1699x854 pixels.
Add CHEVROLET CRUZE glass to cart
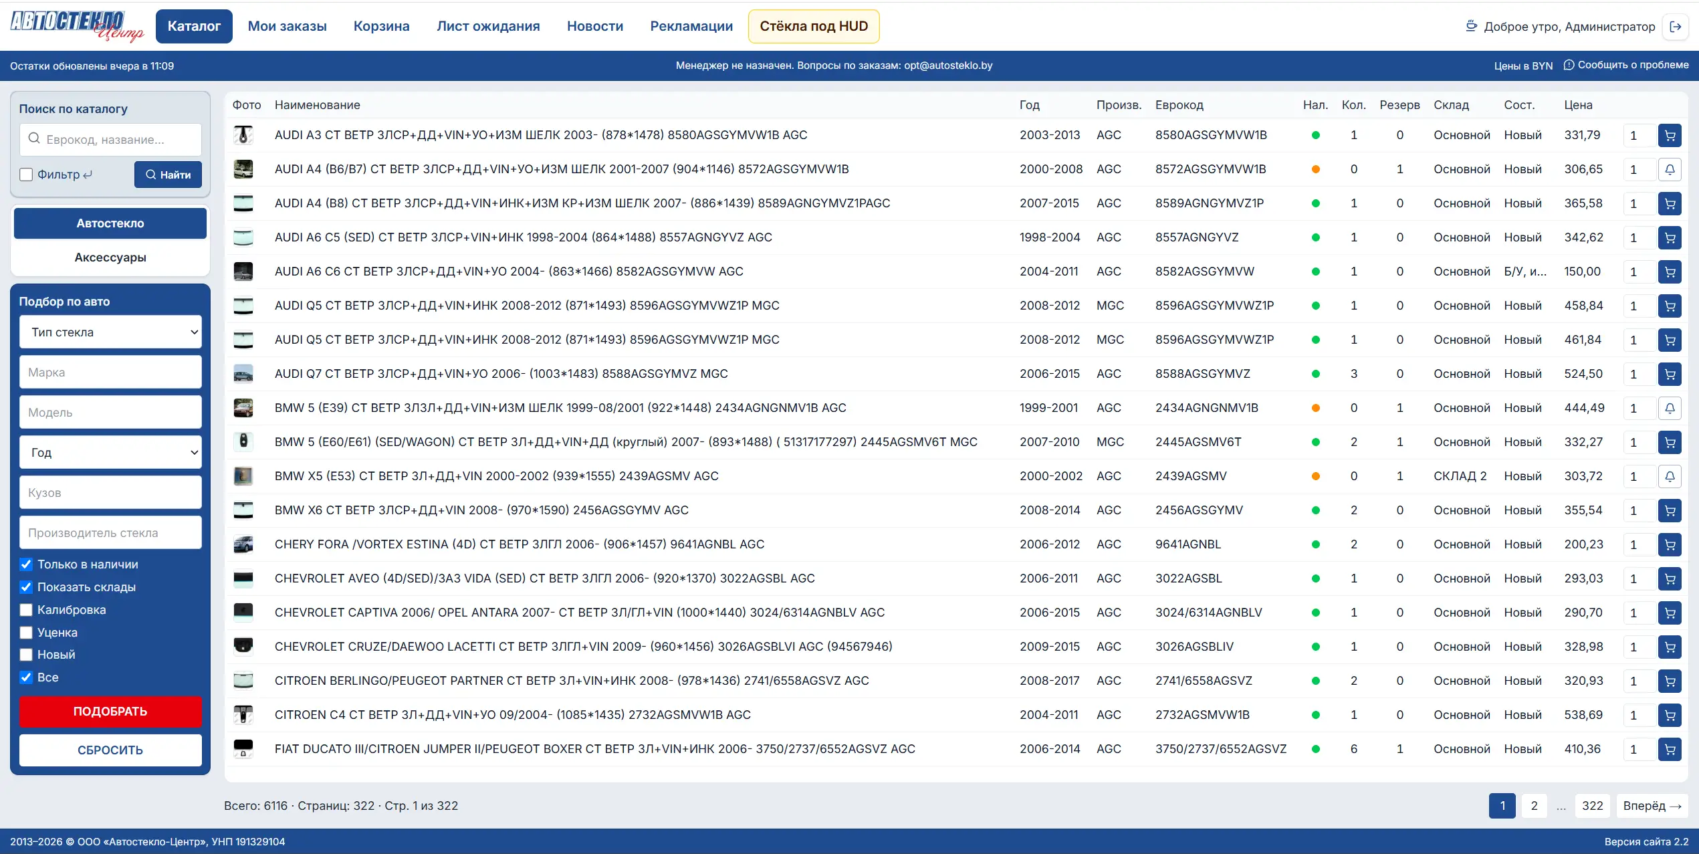click(1670, 647)
